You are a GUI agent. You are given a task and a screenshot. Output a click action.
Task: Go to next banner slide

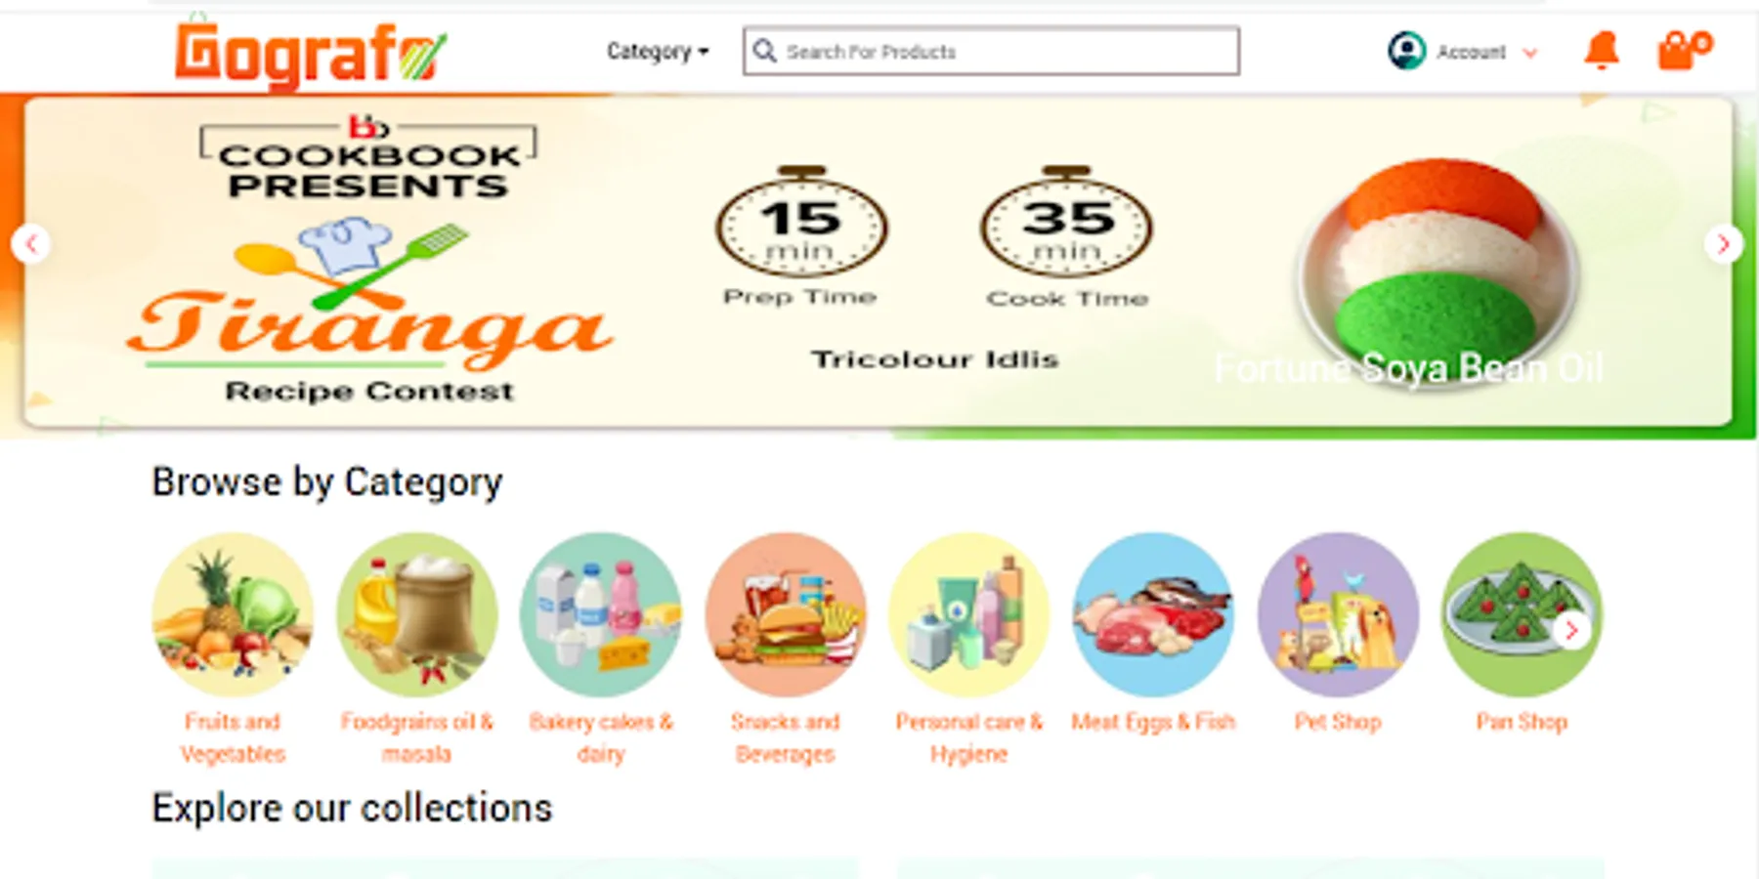(x=1724, y=243)
